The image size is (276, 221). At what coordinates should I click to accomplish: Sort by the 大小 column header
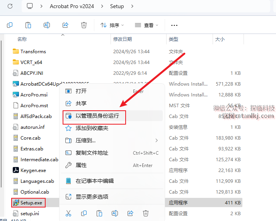[x=220, y=39]
